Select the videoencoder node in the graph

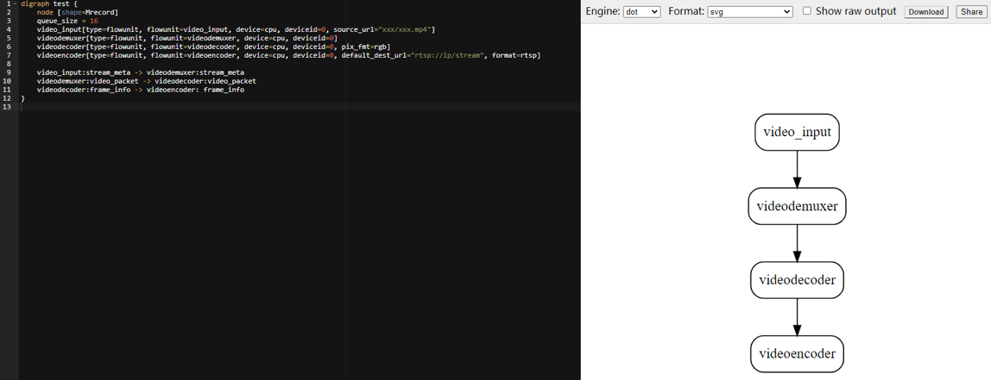797,353
